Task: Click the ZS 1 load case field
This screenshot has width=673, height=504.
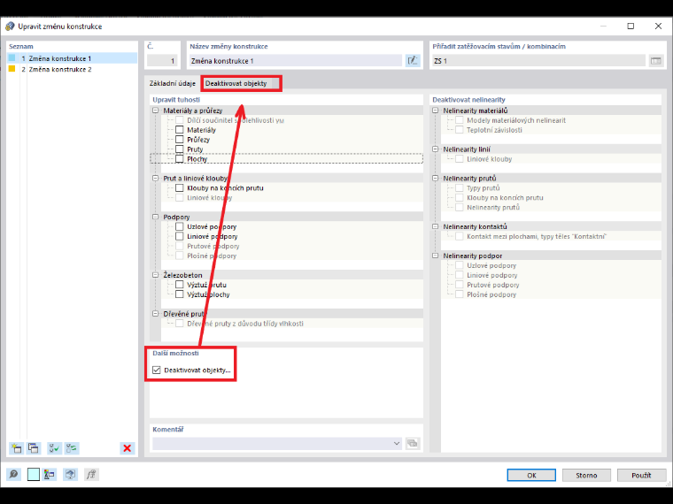Action: click(538, 61)
